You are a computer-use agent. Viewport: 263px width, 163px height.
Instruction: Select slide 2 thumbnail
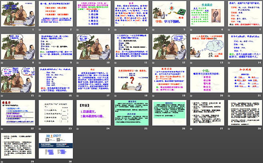(x=56, y=14)
